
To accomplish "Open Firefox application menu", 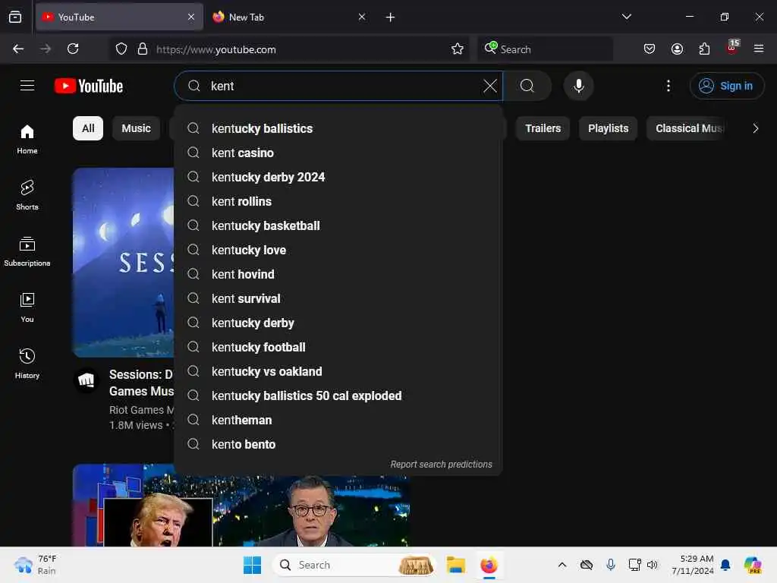I will (x=758, y=49).
